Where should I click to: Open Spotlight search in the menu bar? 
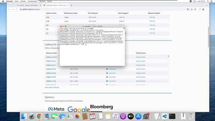point(208,1)
